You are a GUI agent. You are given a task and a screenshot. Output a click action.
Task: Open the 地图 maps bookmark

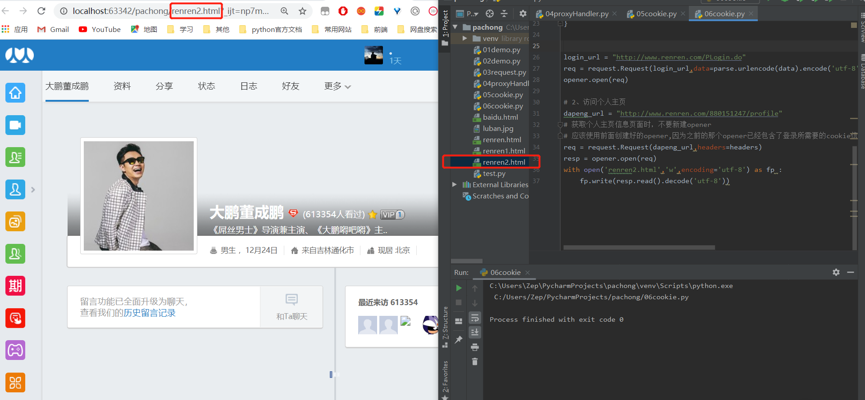point(144,29)
